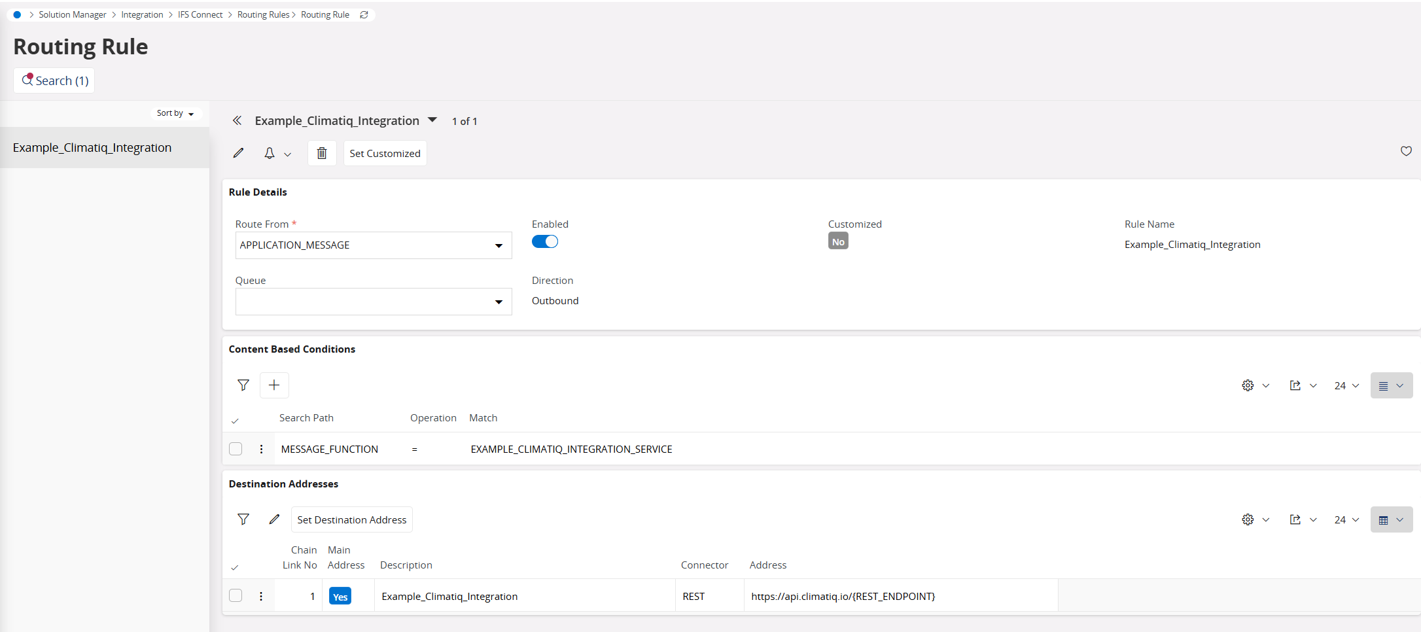Click the notification bell icon

tap(269, 152)
